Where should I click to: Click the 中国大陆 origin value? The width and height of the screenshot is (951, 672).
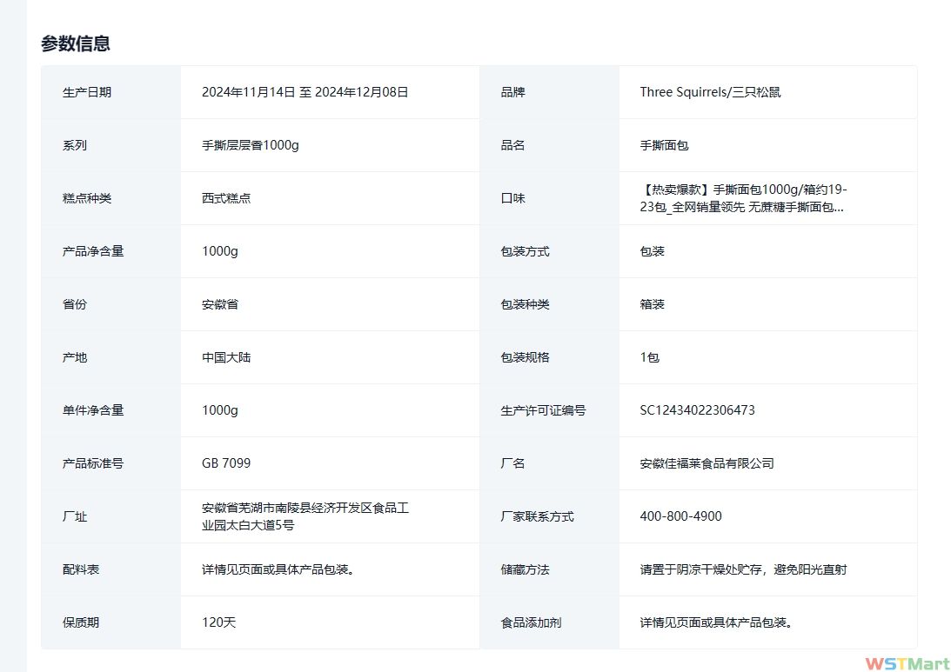pos(226,357)
